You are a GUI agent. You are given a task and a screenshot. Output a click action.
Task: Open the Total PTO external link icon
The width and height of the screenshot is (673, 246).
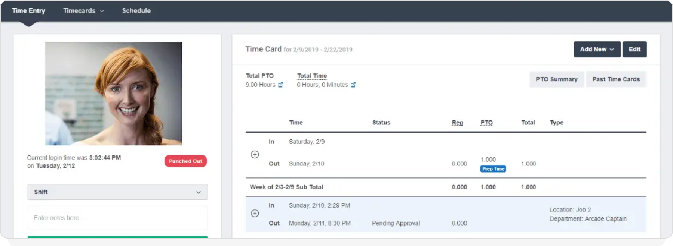pos(280,85)
